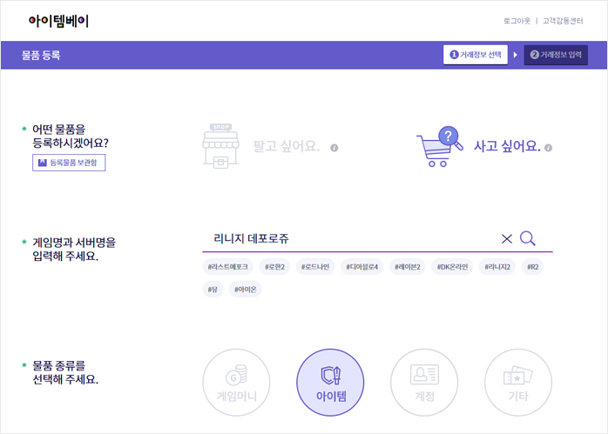Click the shop storefront icon
This screenshot has width=608, height=434.
click(220, 146)
